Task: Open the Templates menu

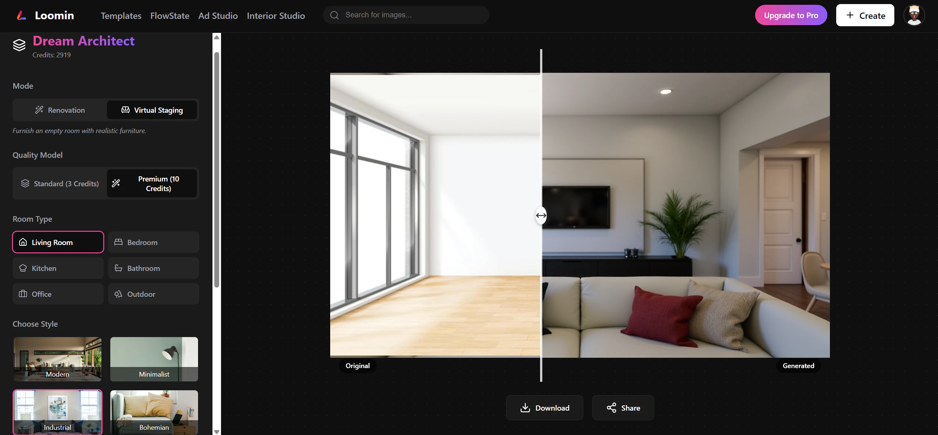Action: click(121, 16)
